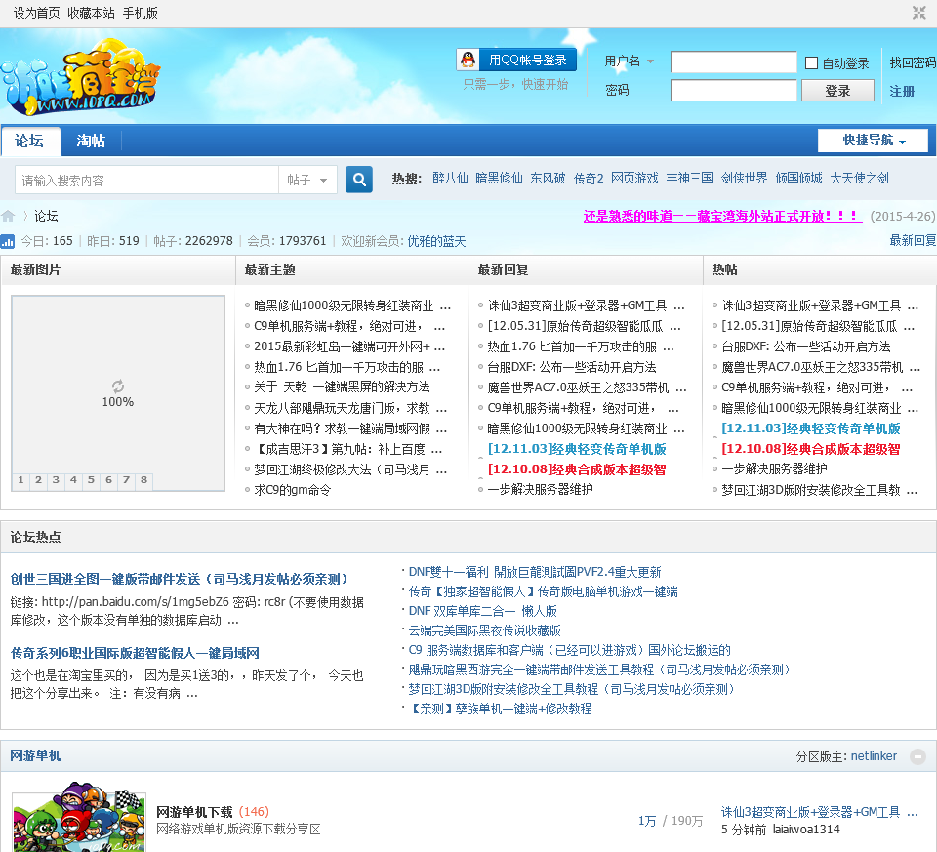Image resolution: width=937 pixels, height=852 pixels.
Task: Click the search box 请输入搜索内容
Action: [147, 180]
